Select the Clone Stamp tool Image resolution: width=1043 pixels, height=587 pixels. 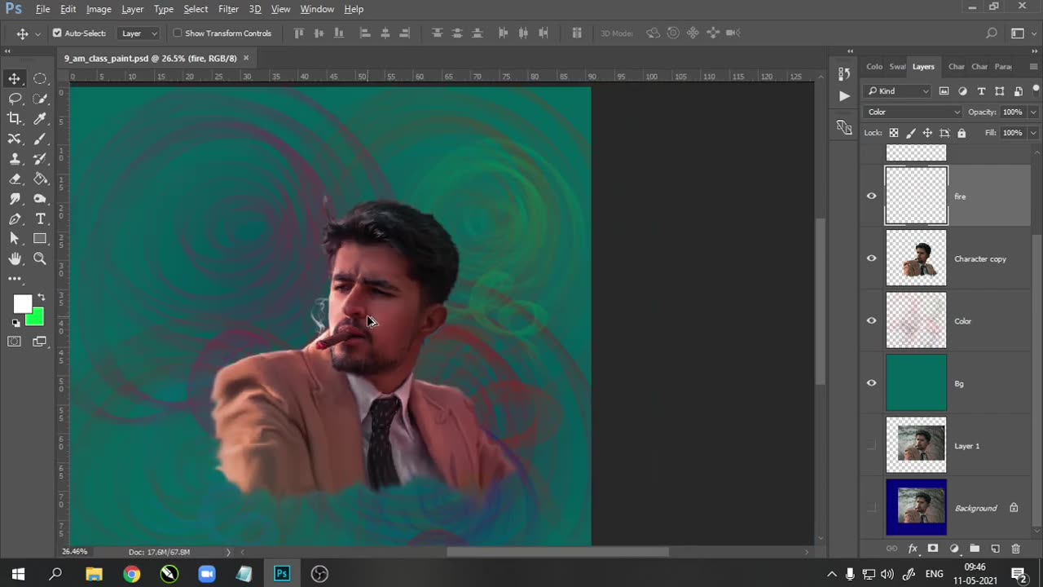pos(15,159)
